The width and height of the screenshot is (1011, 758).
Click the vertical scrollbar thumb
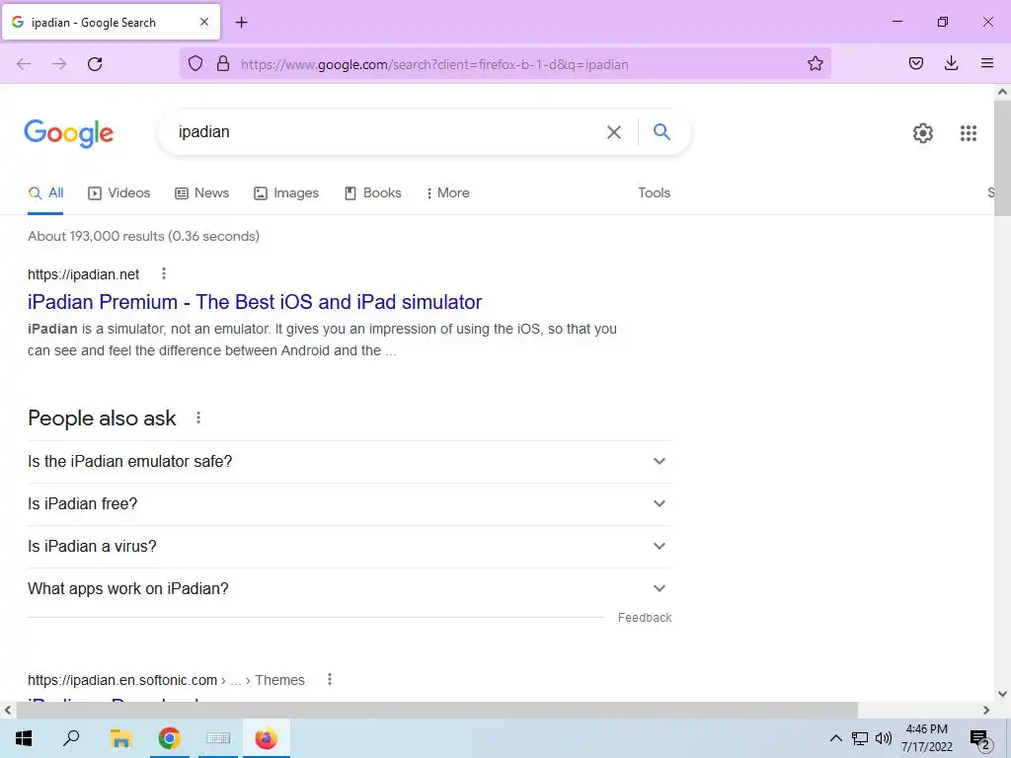click(1002, 158)
